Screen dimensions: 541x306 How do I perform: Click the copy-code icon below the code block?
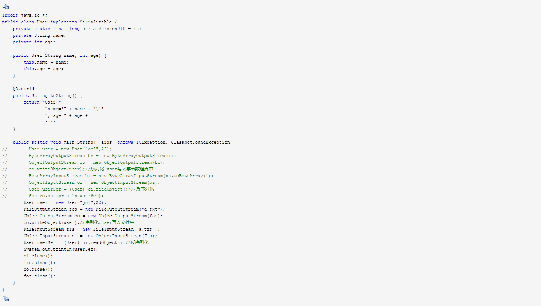click(x=6, y=299)
